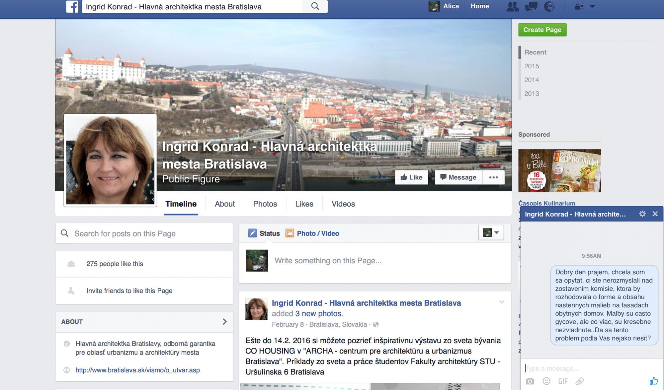
Task: Click the Search for posts field
Action: (144, 233)
